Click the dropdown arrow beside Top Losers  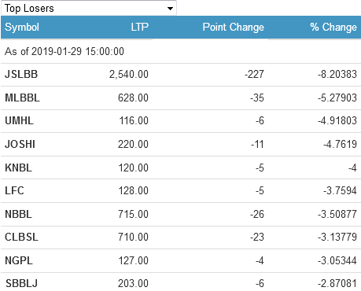click(170, 9)
